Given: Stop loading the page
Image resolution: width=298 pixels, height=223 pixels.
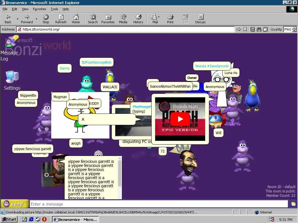Looking at the screenshot, I should 46,19.
